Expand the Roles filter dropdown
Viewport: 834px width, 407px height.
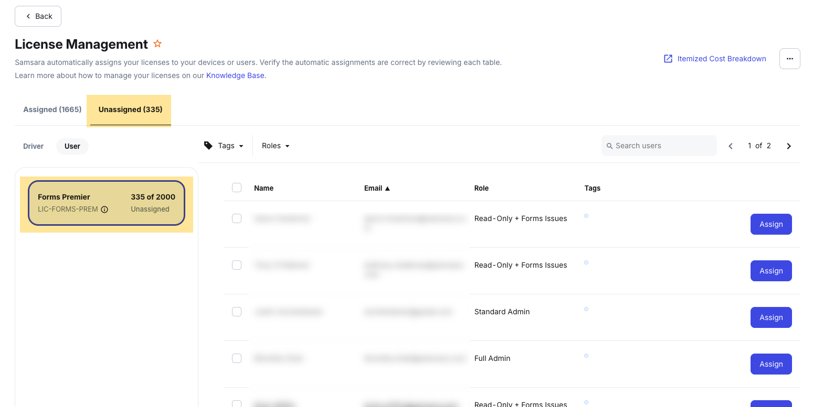click(276, 146)
